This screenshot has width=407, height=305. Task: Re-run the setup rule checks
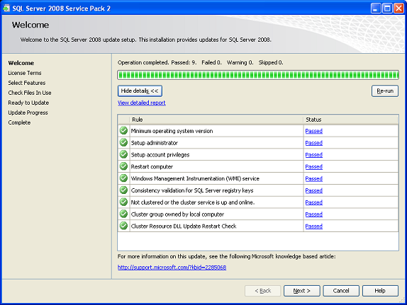tap(385, 91)
